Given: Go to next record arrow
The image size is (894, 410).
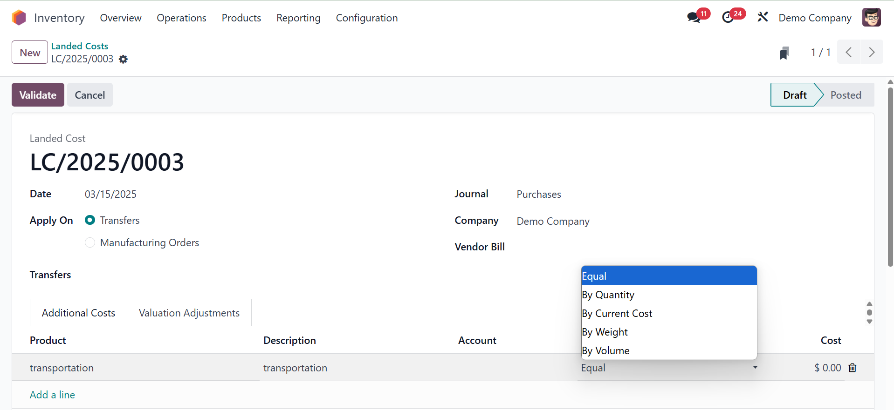Looking at the screenshot, I should pos(871,52).
